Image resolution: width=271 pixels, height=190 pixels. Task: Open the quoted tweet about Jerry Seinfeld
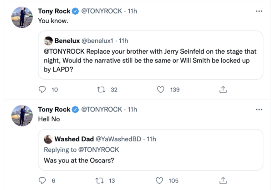[151, 55]
